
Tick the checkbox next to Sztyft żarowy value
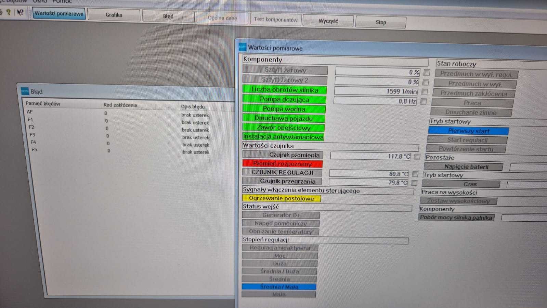[427, 72]
